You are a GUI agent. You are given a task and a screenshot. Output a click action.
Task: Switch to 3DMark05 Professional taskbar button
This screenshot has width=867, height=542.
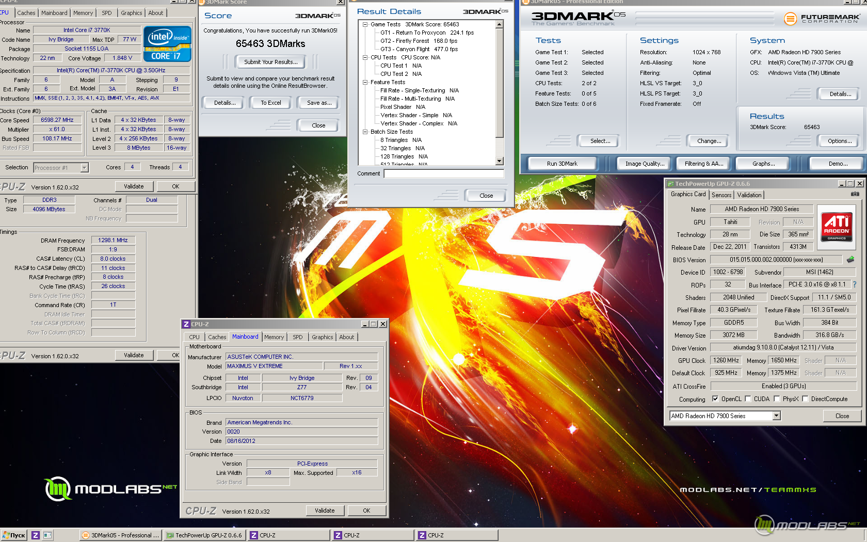(x=121, y=535)
